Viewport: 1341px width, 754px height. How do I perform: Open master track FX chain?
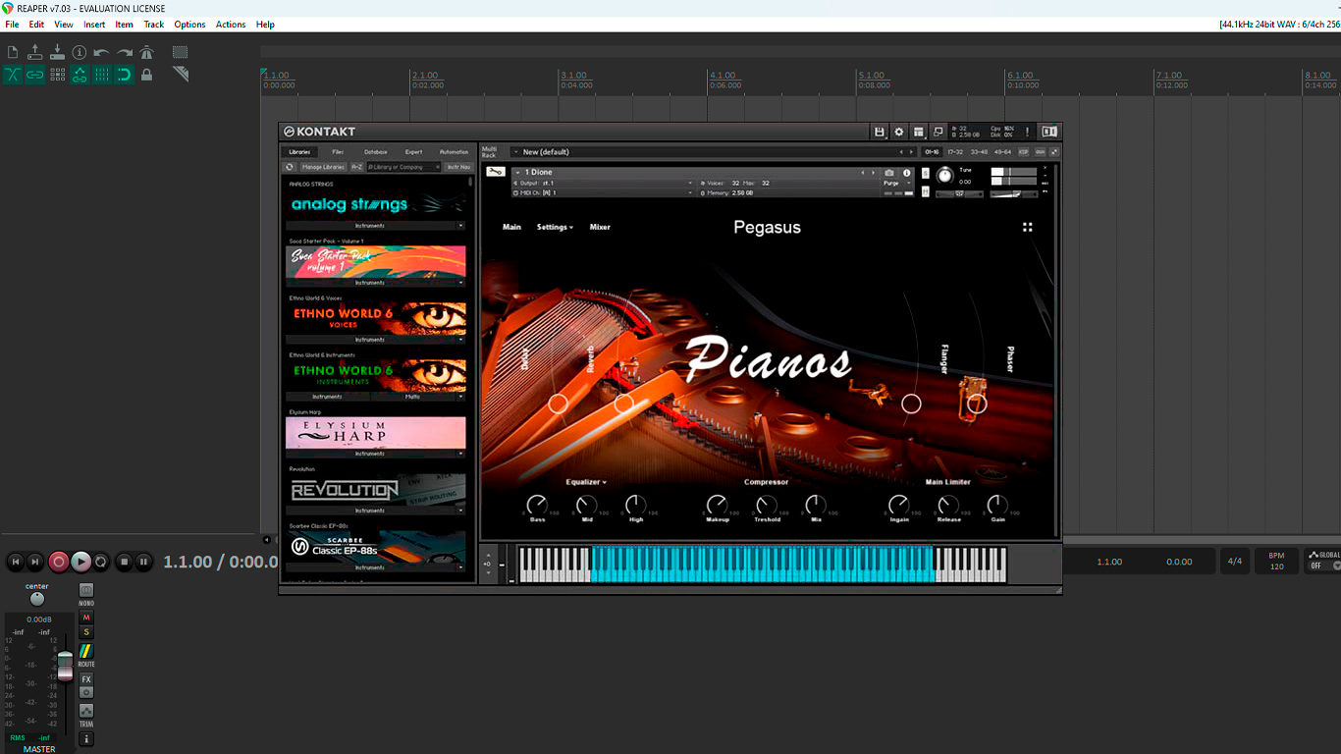[86, 679]
